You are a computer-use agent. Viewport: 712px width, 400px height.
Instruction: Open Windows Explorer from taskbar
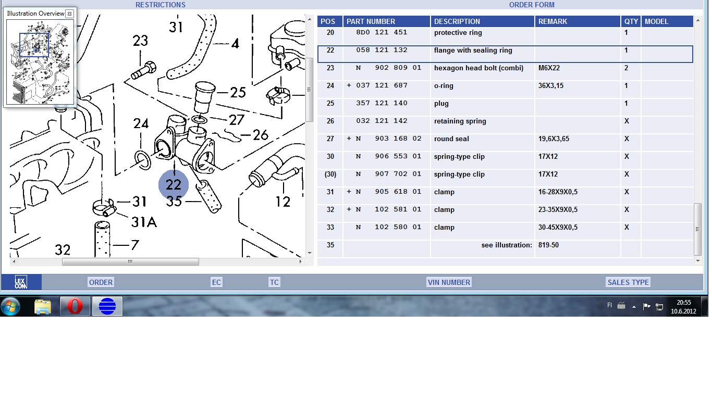[x=43, y=307]
